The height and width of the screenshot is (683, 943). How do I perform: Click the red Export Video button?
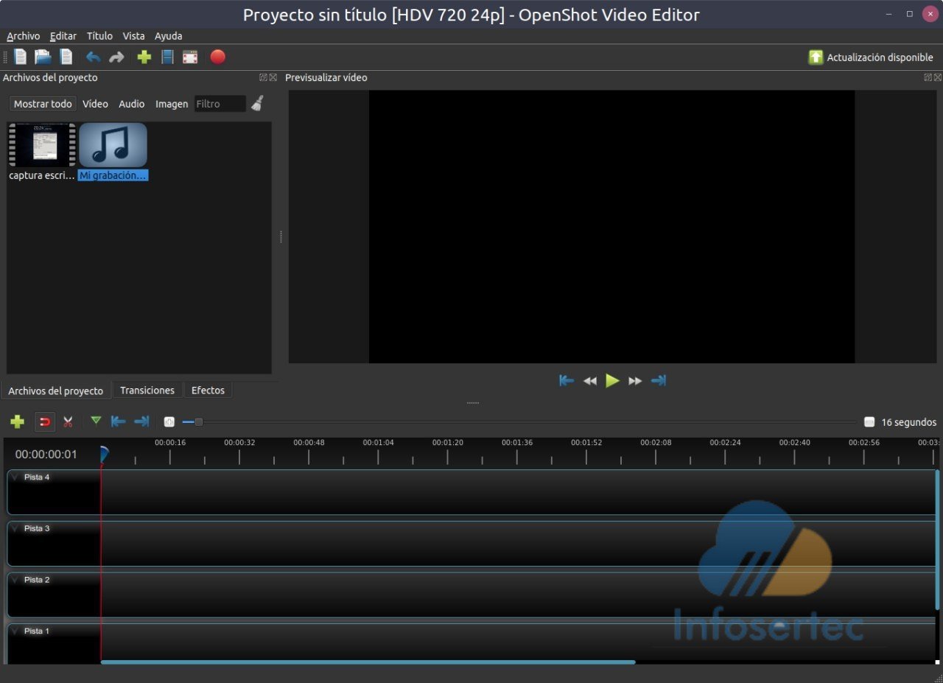pos(217,57)
